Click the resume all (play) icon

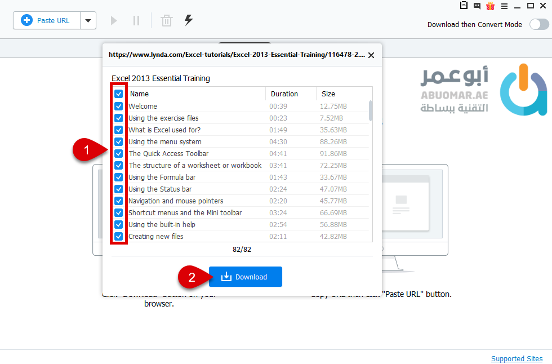click(x=114, y=20)
